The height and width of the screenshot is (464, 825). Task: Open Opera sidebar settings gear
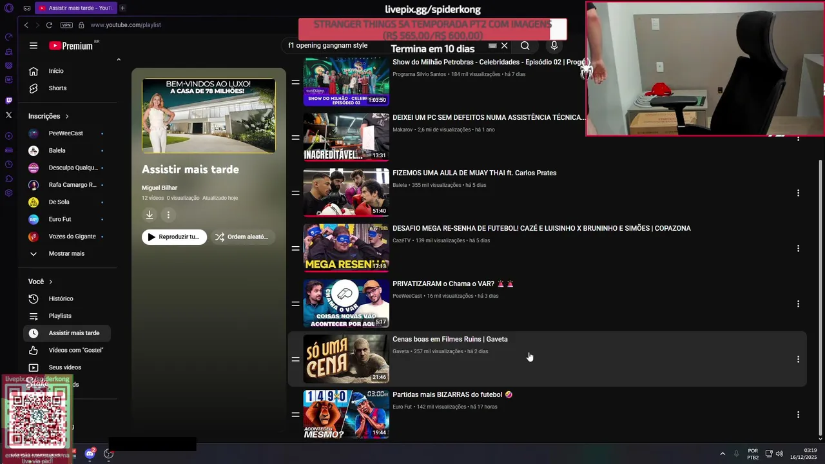point(8,193)
